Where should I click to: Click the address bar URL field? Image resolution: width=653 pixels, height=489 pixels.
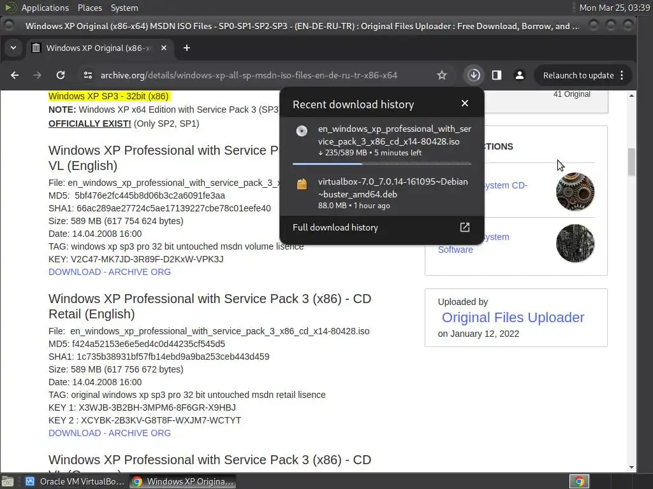(x=249, y=75)
